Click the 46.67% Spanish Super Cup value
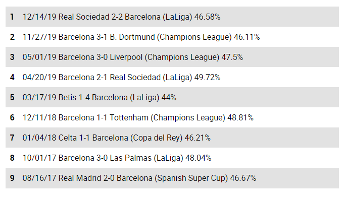344x200 pixels. coord(243,178)
